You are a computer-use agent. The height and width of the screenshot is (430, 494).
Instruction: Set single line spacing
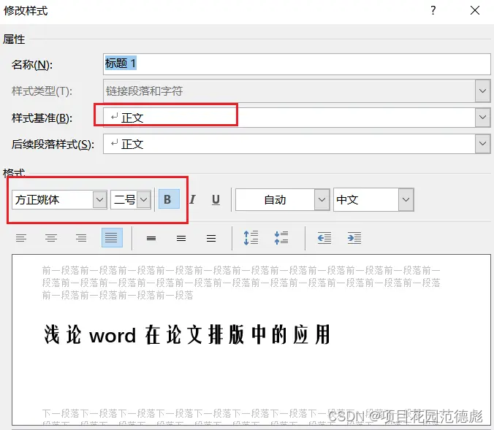[151, 238]
